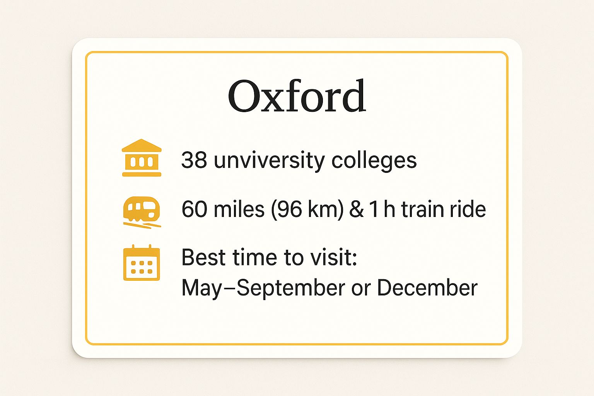Click the calendar icon
Image resolution: width=594 pixels, height=396 pixels.
tap(142, 263)
